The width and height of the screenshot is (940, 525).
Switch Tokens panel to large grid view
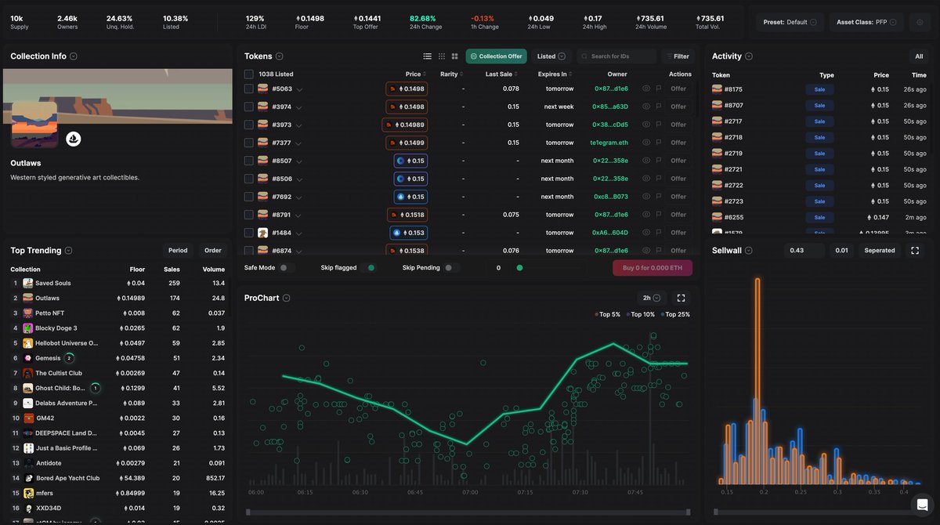point(455,56)
